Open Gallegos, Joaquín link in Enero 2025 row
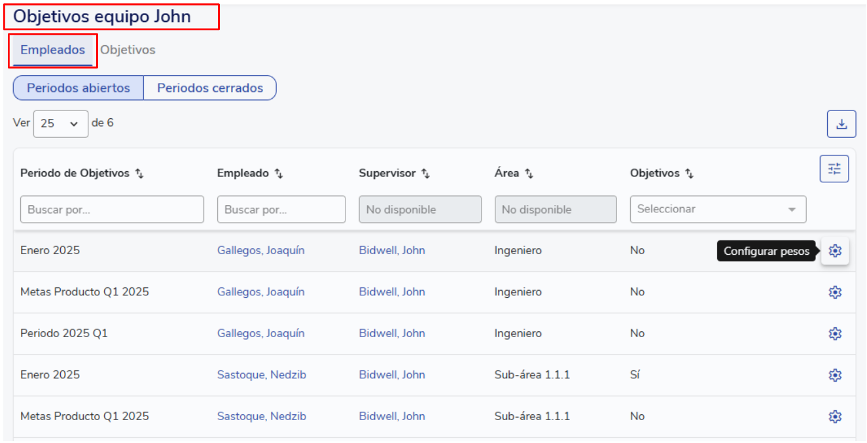The width and height of the screenshot is (867, 443). tap(260, 251)
